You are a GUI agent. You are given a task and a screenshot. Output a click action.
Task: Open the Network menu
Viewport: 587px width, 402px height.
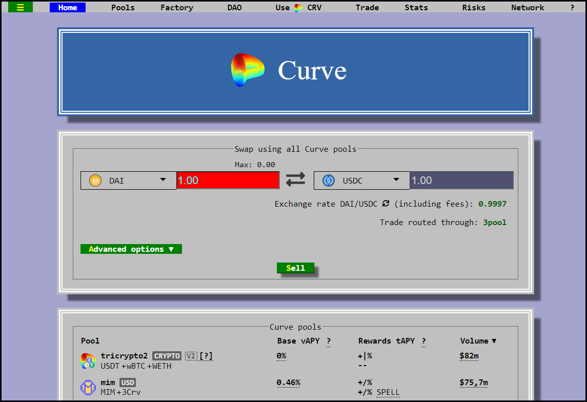(528, 8)
